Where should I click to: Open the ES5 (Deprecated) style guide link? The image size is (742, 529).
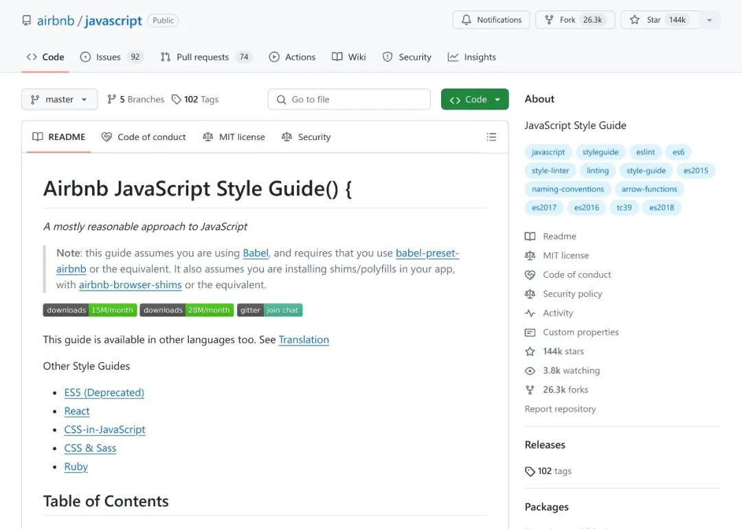tap(104, 393)
